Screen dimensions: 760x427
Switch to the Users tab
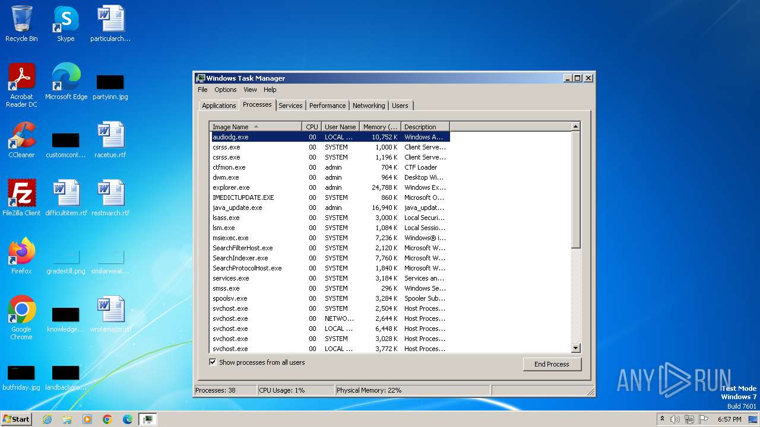pyautogui.click(x=400, y=106)
